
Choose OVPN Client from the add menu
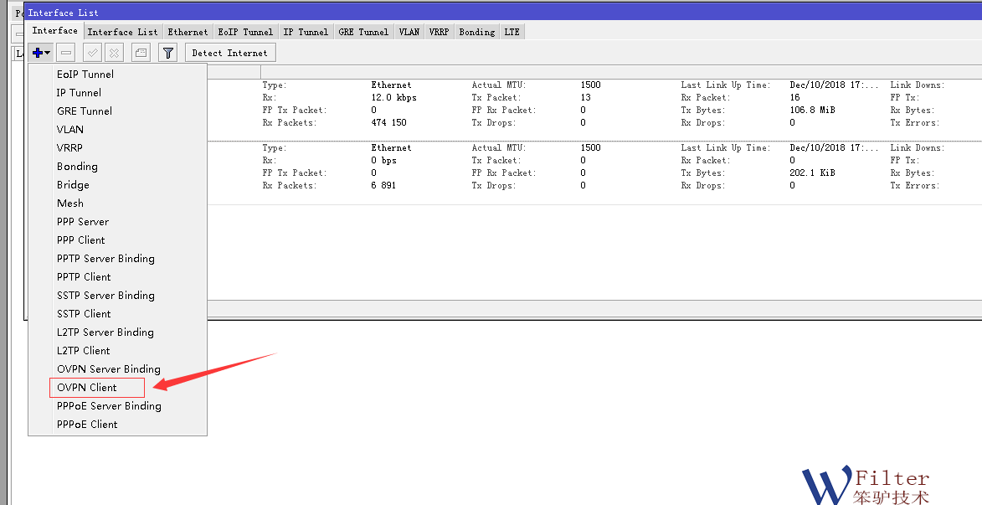click(87, 388)
